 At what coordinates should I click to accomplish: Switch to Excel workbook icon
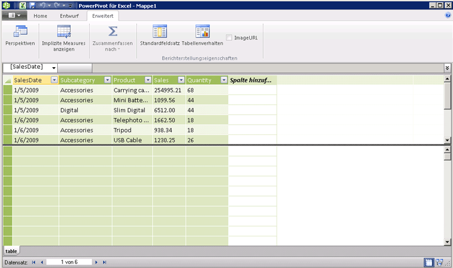pos(22,5)
